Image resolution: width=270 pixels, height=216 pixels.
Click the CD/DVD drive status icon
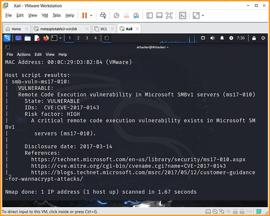point(215,211)
